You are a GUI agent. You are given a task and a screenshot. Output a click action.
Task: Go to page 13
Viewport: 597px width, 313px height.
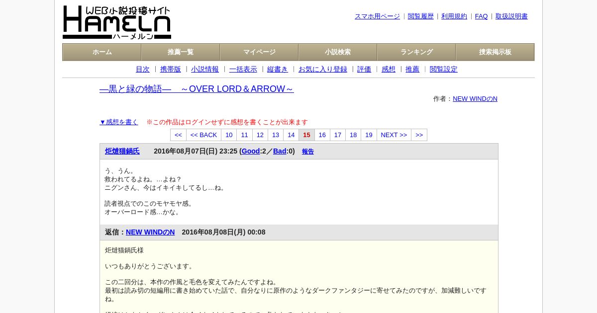(276, 135)
